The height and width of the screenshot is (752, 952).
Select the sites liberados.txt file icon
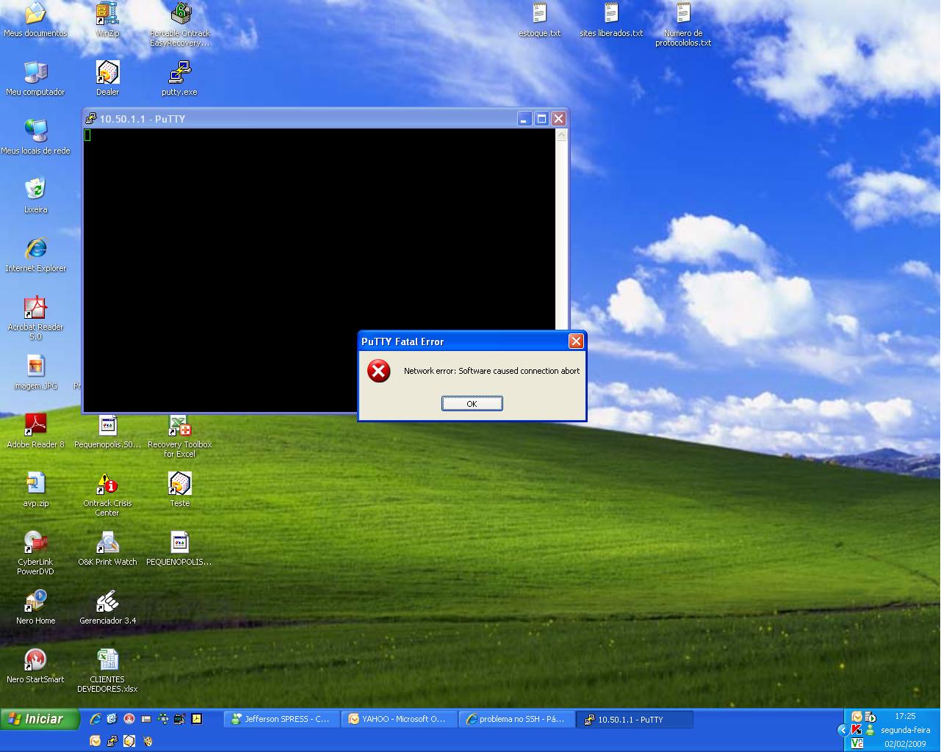pos(611,20)
